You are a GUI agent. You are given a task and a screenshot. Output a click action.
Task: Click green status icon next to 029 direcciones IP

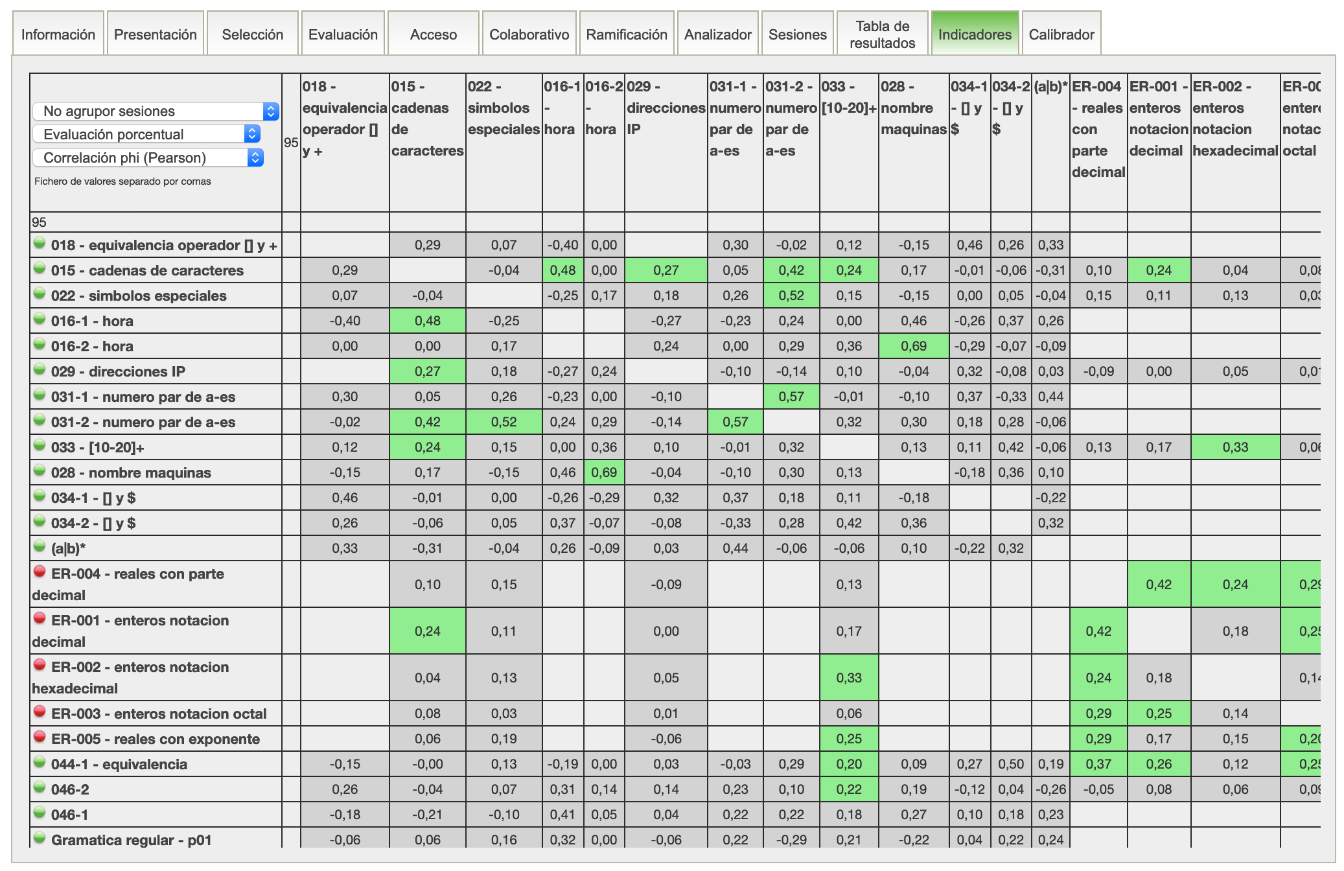[x=40, y=369]
